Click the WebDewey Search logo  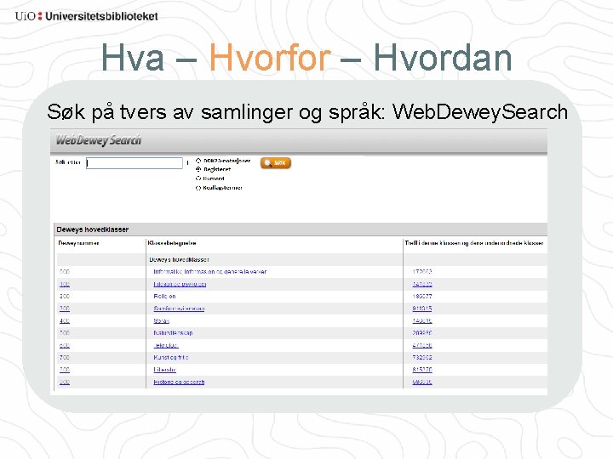(99, 140)
